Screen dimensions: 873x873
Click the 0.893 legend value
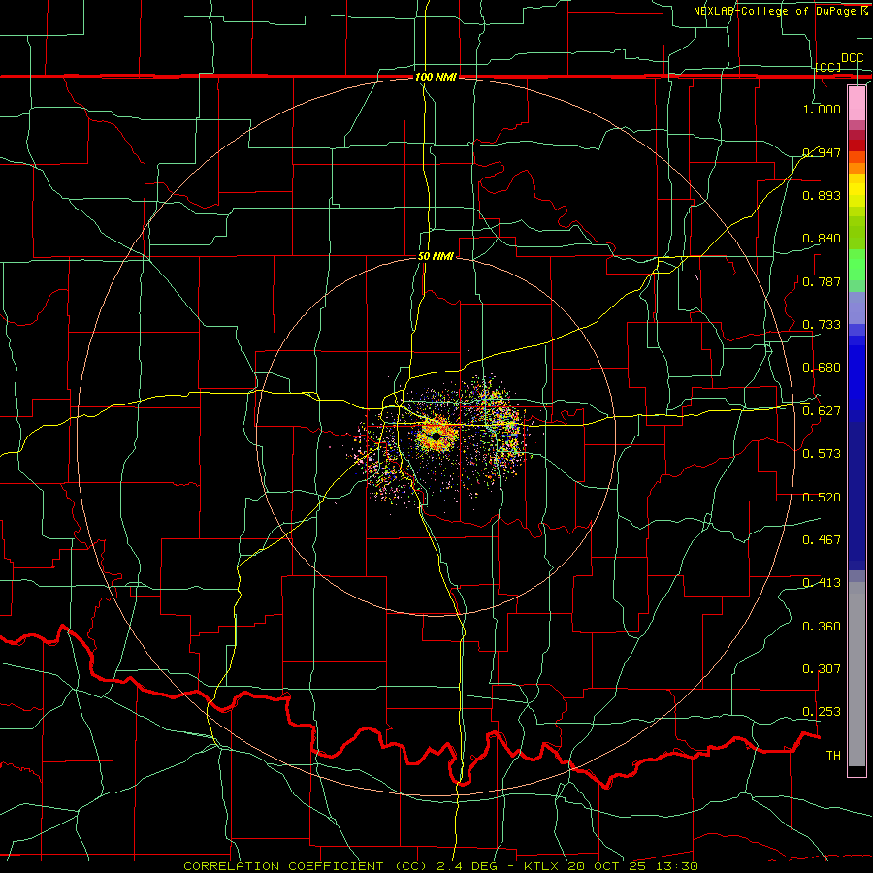[x=822, y=195]
